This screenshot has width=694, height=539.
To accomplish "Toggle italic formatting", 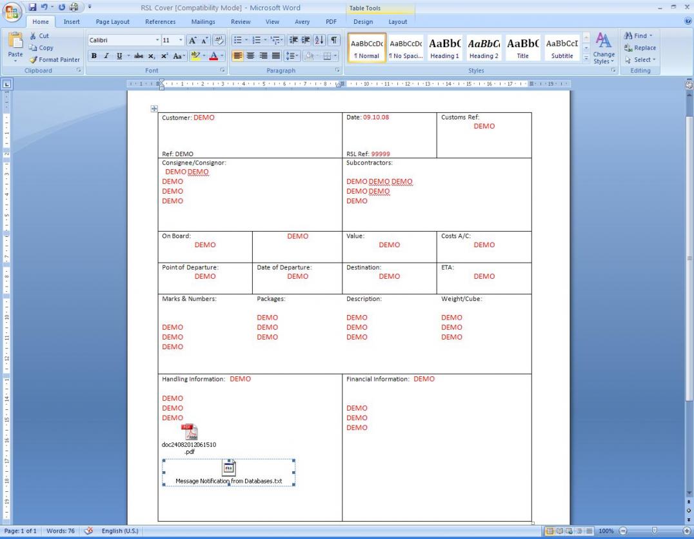I will pos(106,56).
